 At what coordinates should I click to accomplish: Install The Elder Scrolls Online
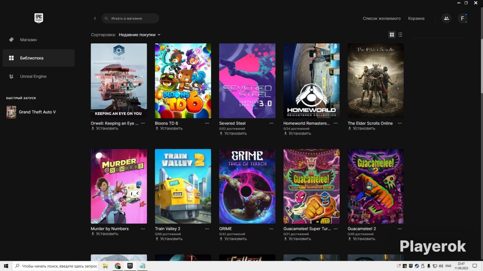pyautogui.click(x=361, y=129)
